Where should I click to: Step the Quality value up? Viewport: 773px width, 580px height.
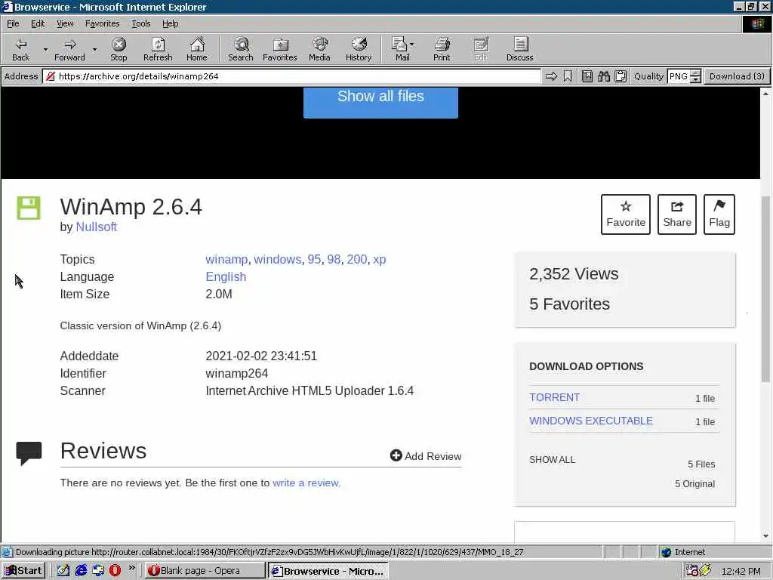[x=695, y=73]
